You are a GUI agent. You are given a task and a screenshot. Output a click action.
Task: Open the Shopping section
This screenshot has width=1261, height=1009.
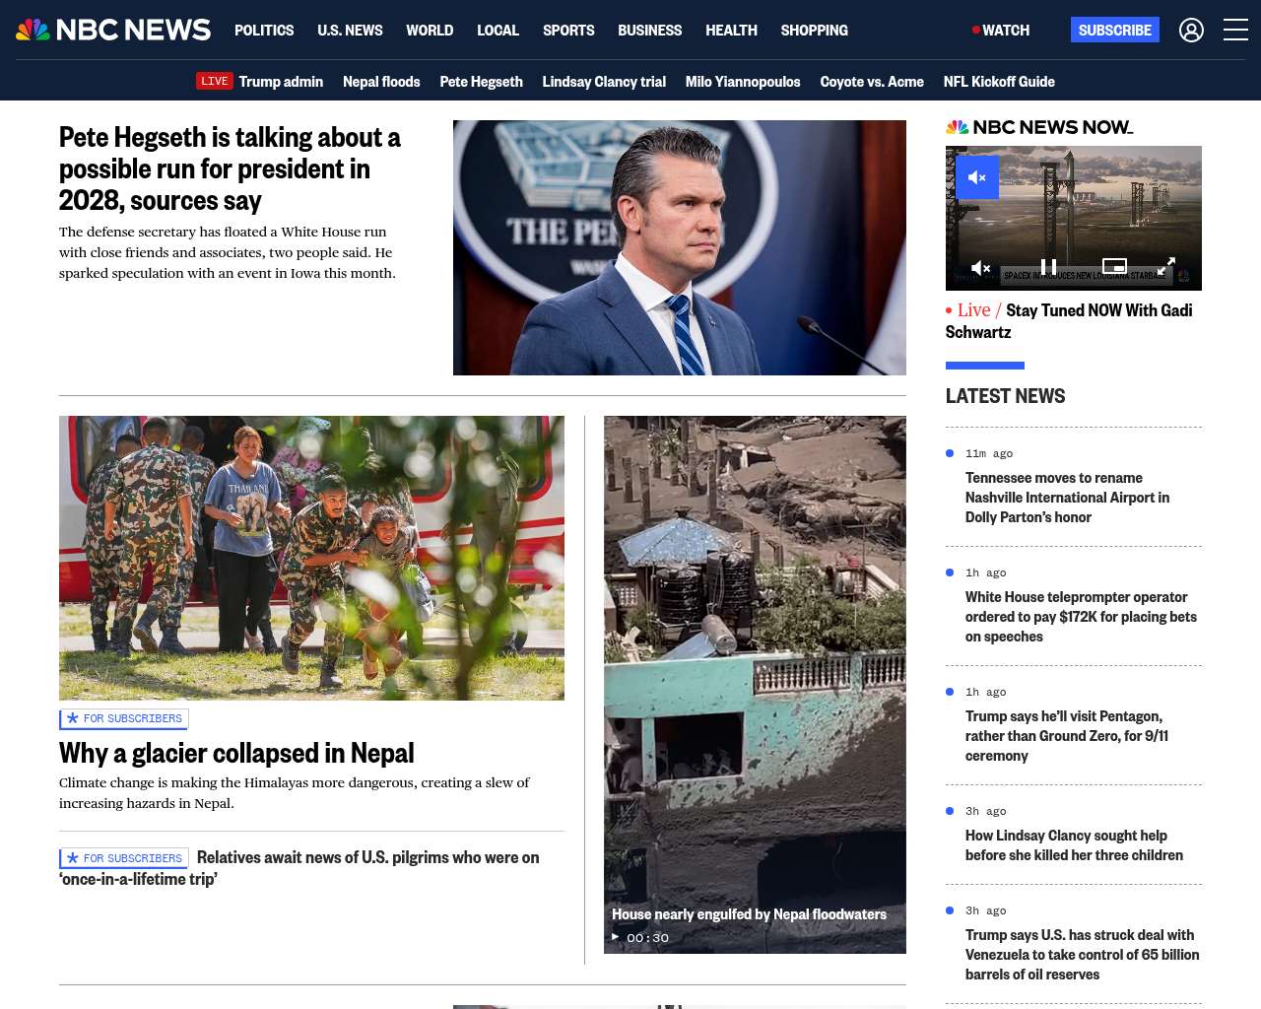click(814, 31)
